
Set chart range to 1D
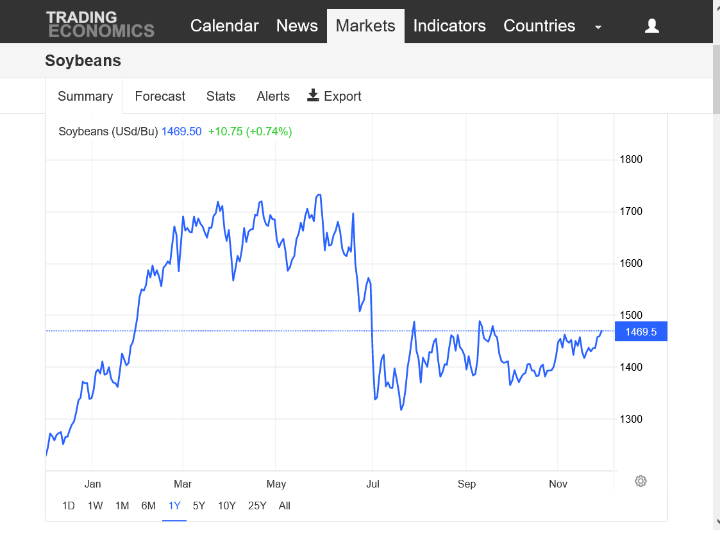coord(68,505)
